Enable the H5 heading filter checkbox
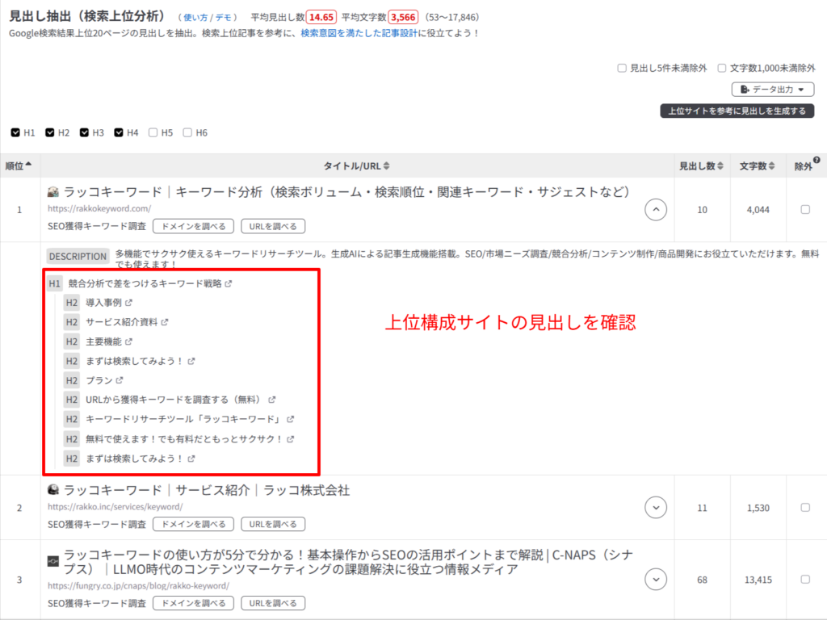827x620 pixels. tap(153, 132)
